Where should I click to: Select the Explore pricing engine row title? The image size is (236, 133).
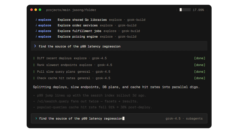tap(78, 36)
